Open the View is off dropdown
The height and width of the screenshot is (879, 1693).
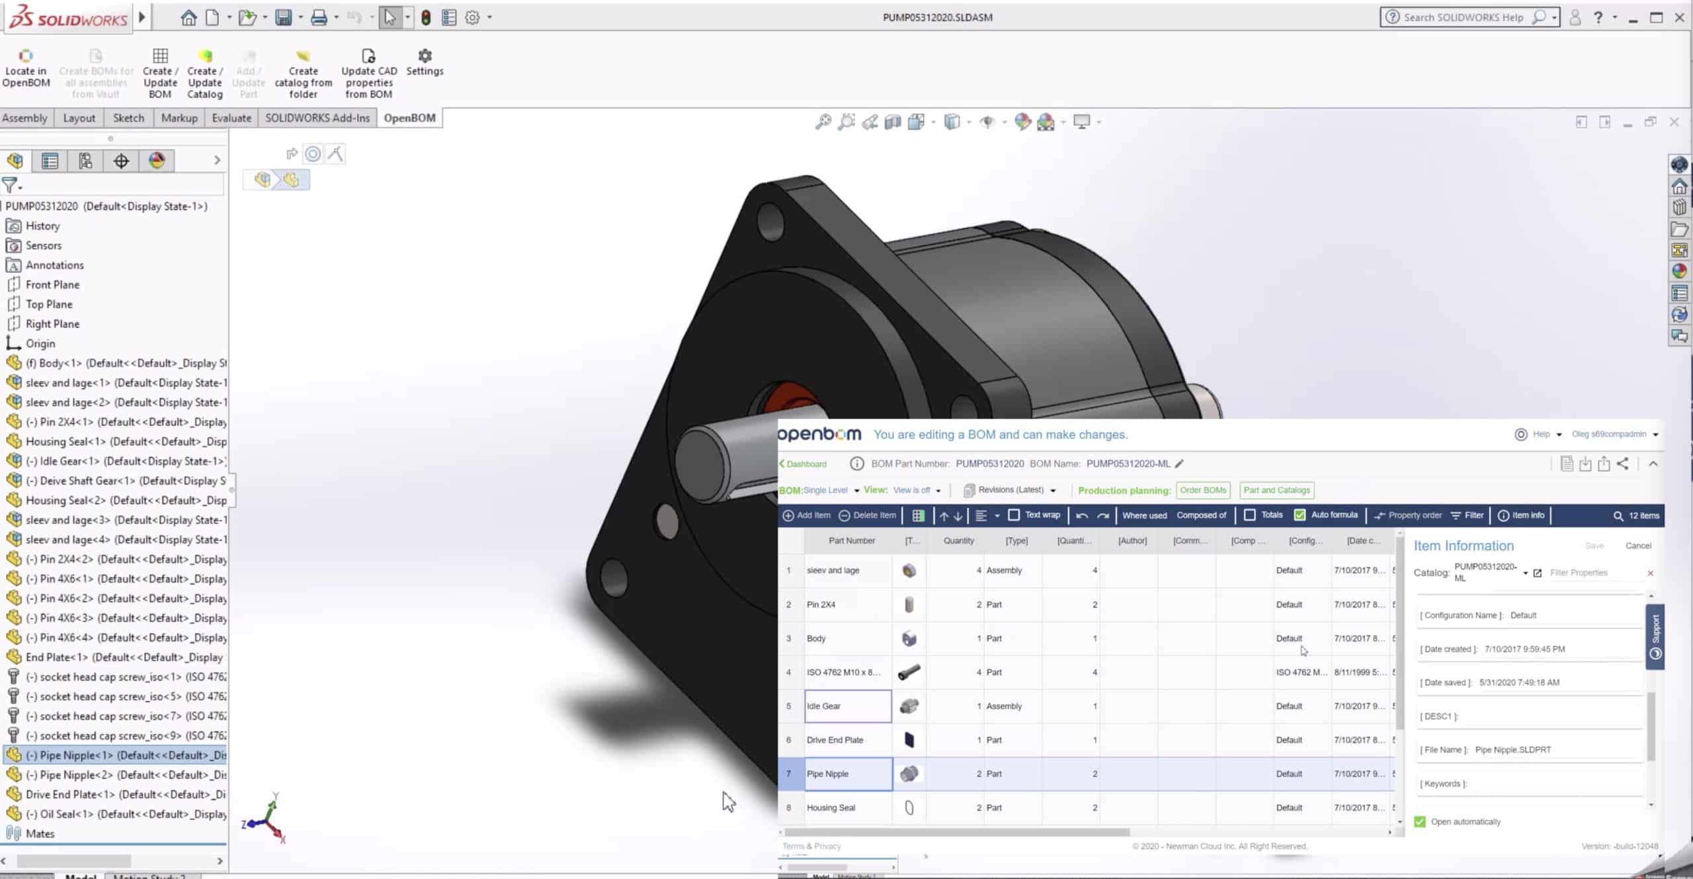pyautogui.click(x=917, y=490)
